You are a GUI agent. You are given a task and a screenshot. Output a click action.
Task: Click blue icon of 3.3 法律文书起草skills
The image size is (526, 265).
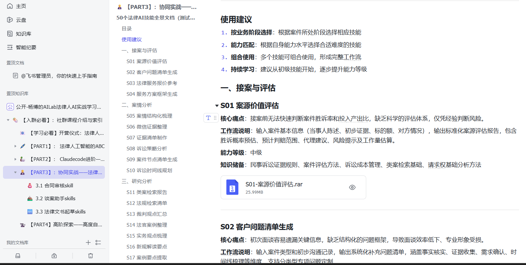click(30, 211)
